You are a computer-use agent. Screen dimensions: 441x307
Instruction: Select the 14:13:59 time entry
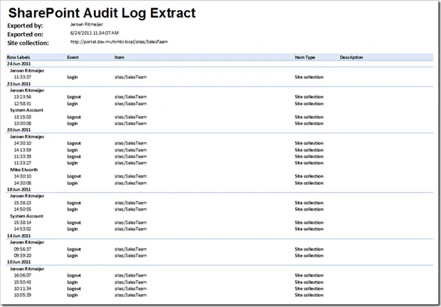coord(23,150)
